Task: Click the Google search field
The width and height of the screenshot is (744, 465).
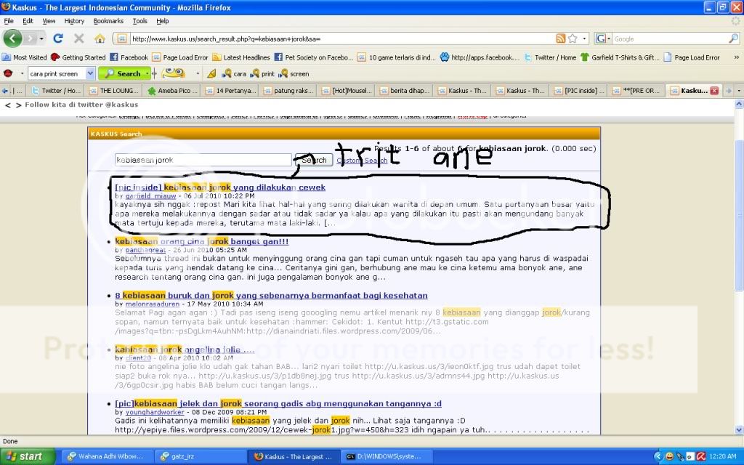Action: click(x=670, y=39)
